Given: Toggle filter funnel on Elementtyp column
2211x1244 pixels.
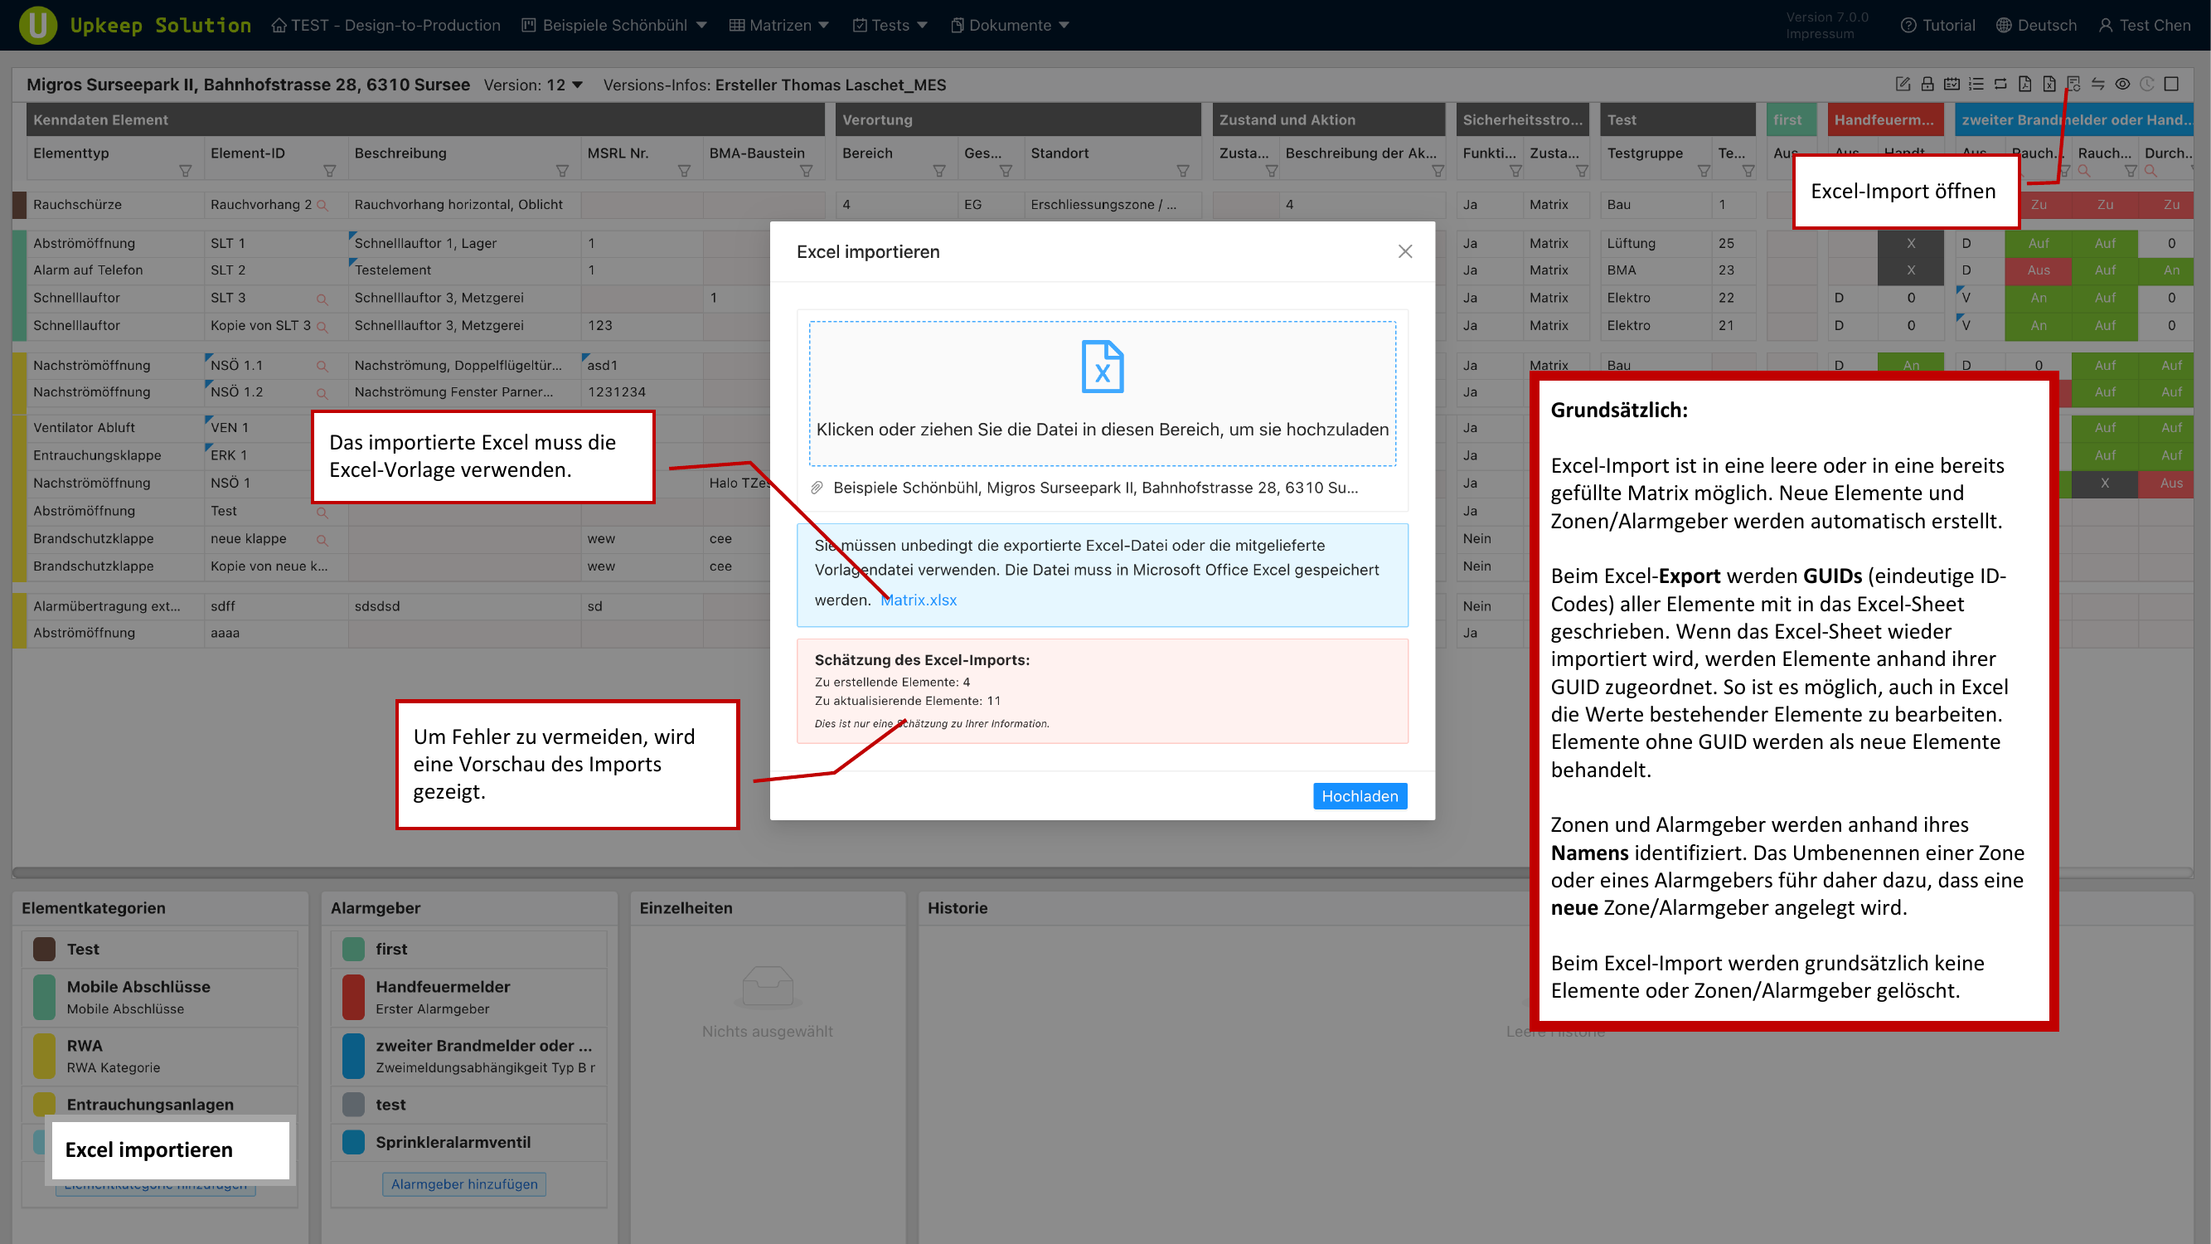Looking at the screenshot, I should click(186, 171).
